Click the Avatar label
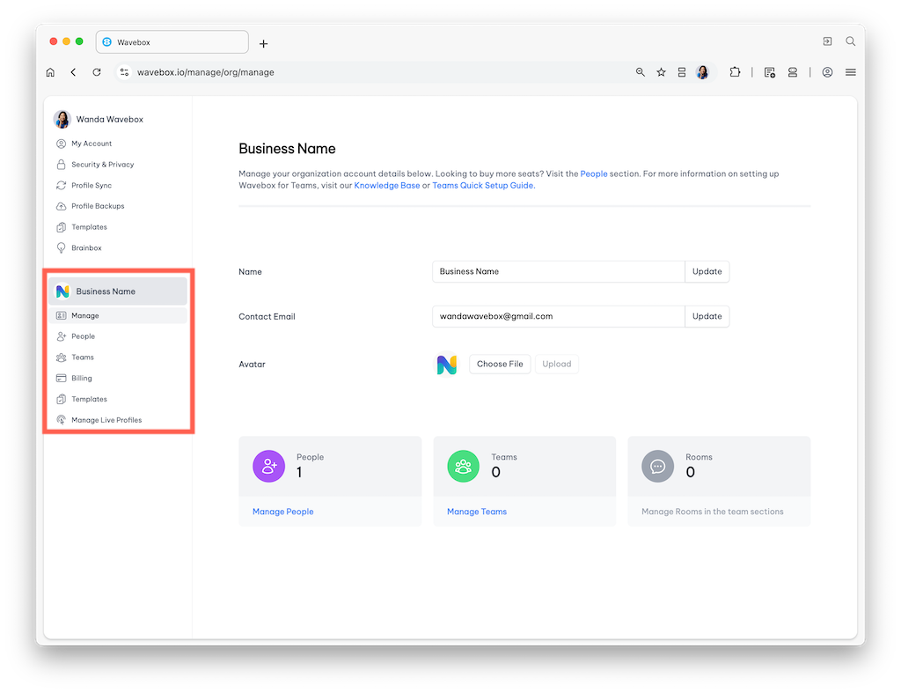 (x=253, y=365)
